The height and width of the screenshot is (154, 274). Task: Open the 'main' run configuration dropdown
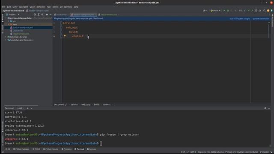click(215, 11)
